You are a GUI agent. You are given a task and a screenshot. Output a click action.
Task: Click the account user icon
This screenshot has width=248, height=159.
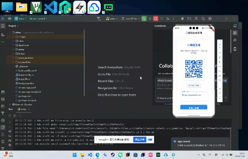coord(196,19)
